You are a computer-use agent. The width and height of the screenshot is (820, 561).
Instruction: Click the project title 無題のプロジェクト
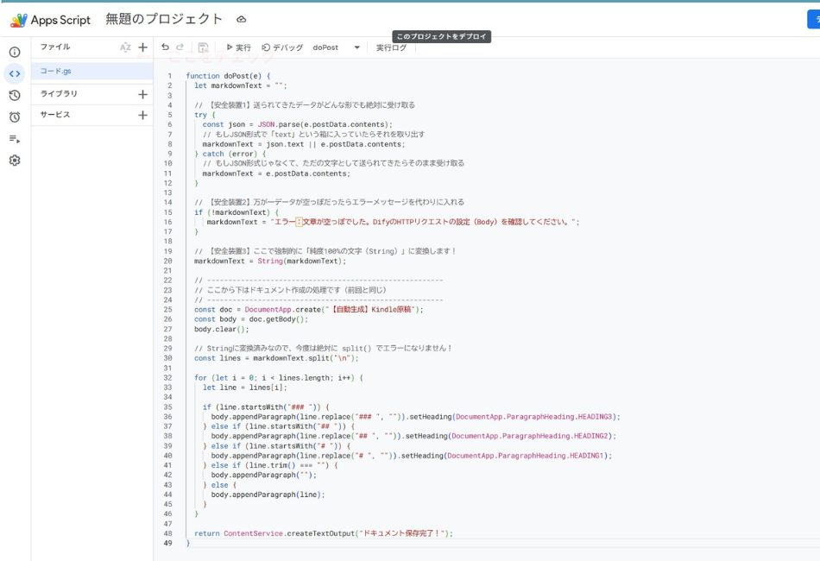click(x=164, y=19)
